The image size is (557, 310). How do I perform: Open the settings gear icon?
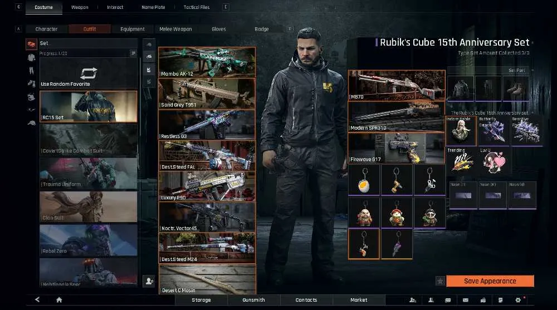(518, 300)
